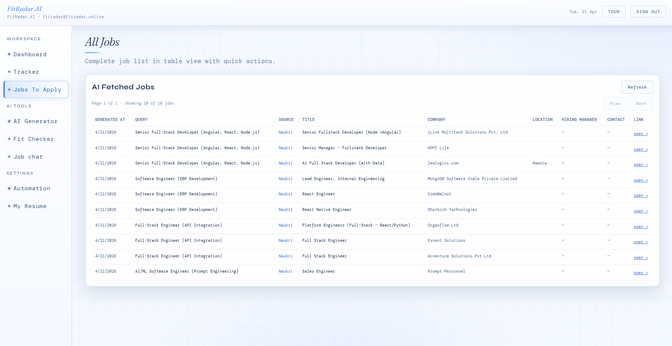Image resolution: width=672 pixels, height=346 pixels.
Task: Click the fitradar@fitradar.online account text
Action: pyautogui.click(x=73, y=17)
